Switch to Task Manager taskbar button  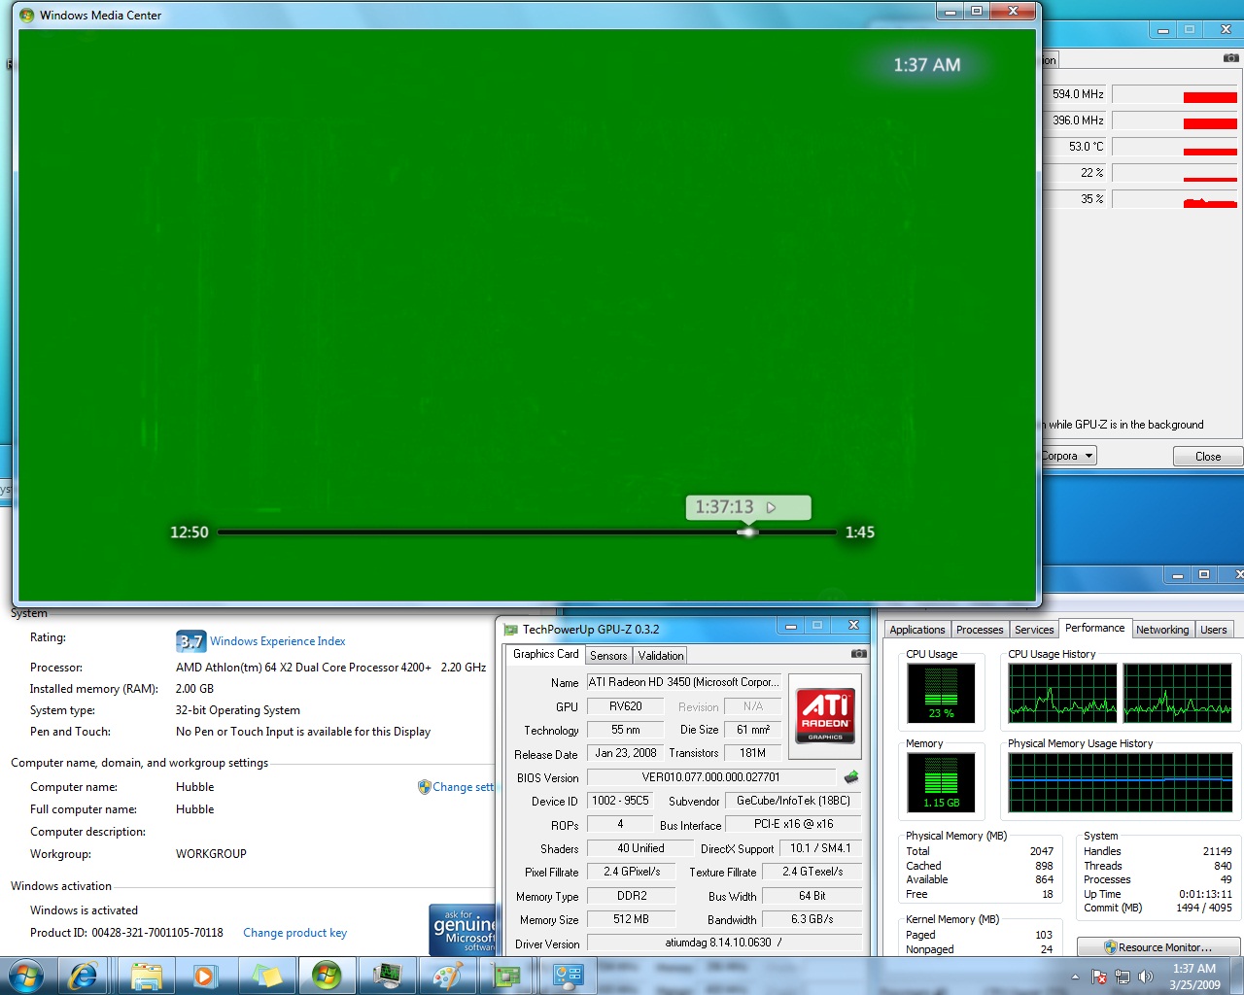tap(386, 976)
